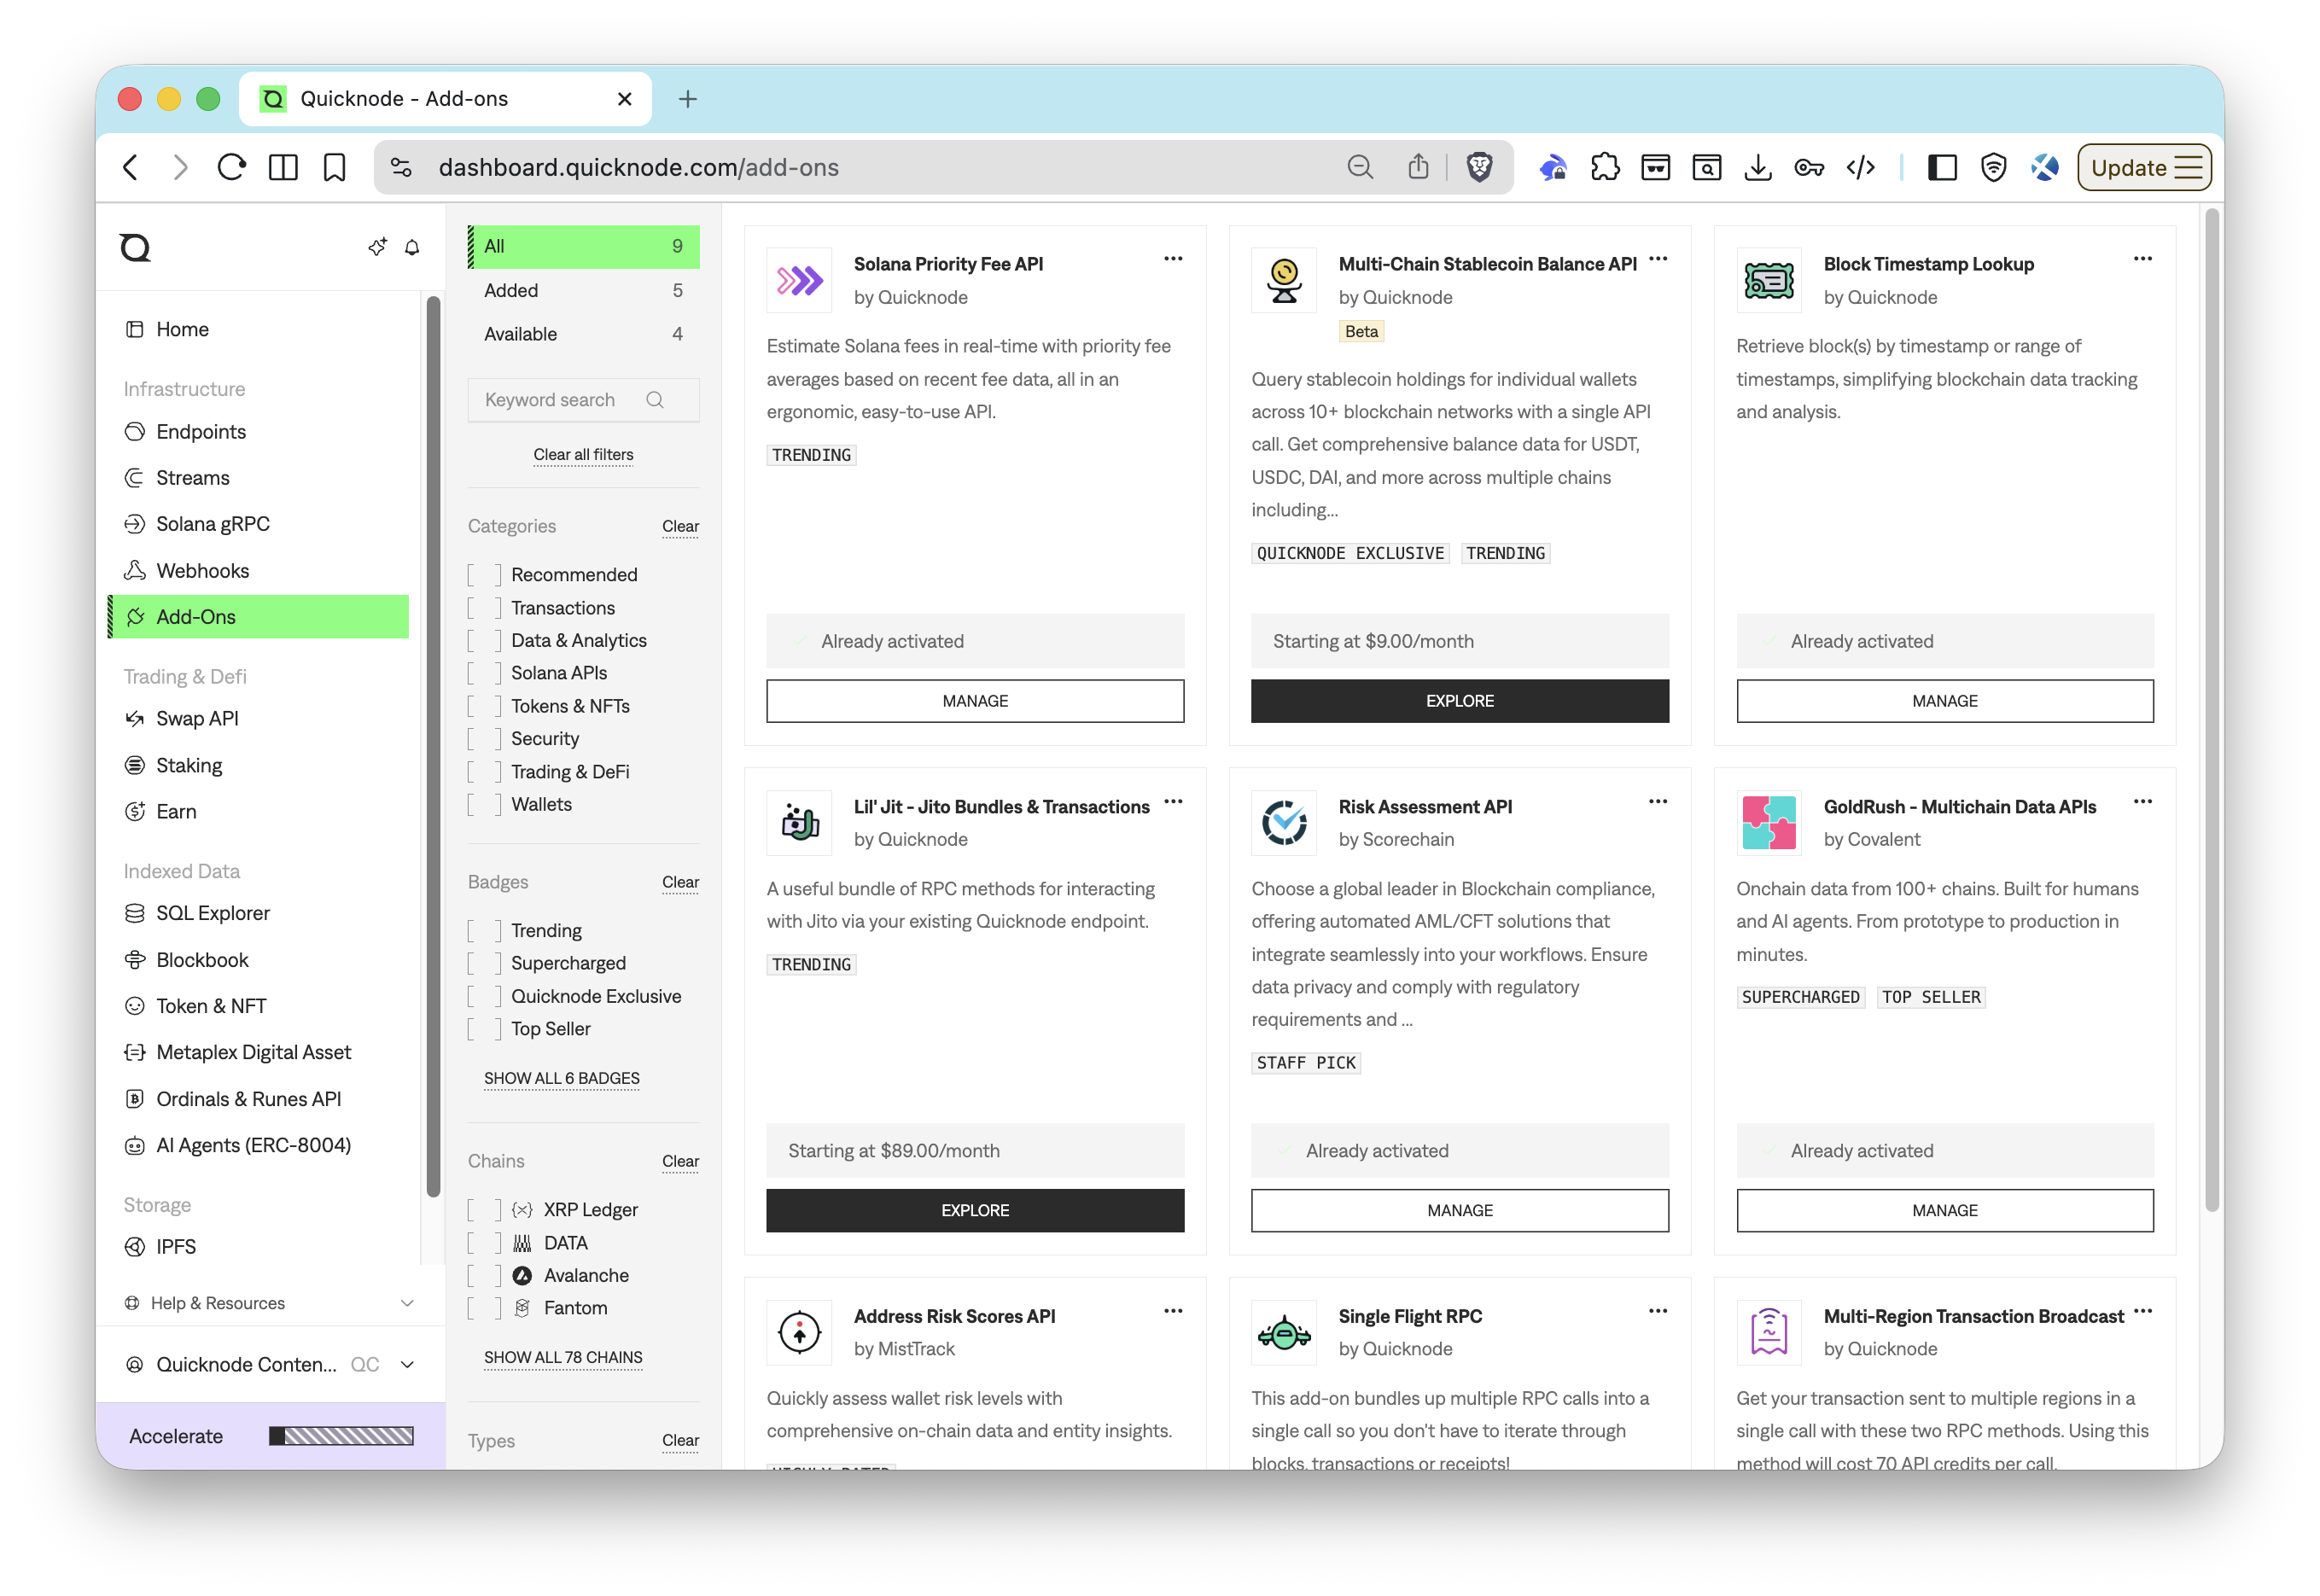Open the browser extensions puzzle icon

[x=1604, y=167]
